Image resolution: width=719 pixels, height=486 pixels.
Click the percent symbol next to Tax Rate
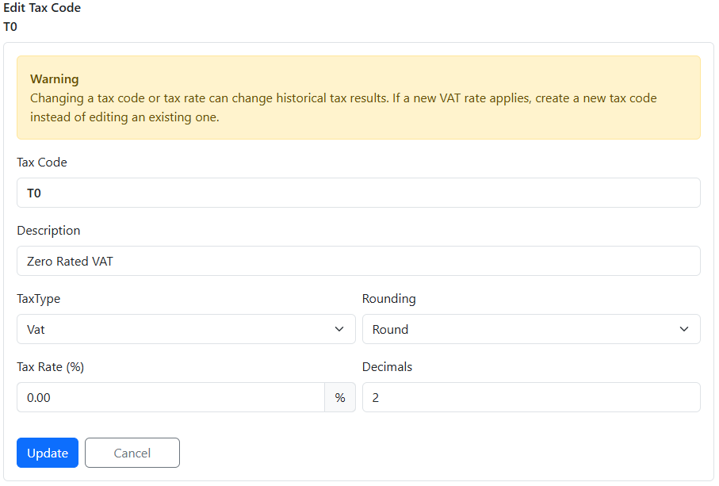pyautogui.click(x=340, y=397)
